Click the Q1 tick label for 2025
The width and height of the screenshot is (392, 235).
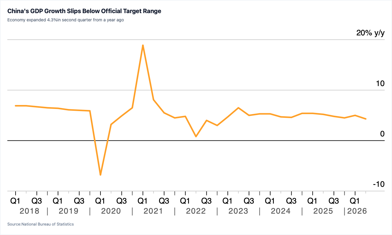(x=313, y=201)
